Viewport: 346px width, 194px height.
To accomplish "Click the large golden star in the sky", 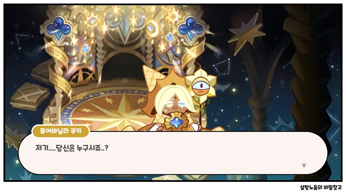I will tap(246, 33).
